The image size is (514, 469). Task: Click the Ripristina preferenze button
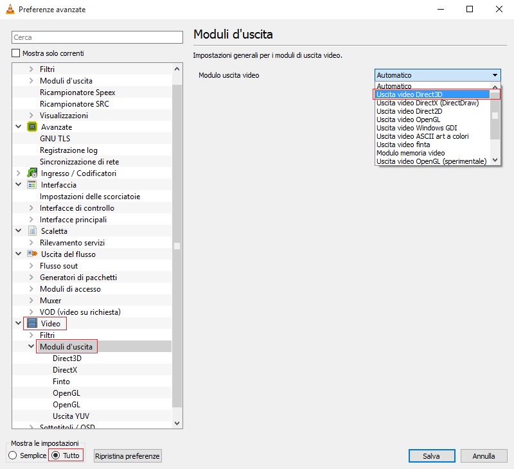[x=128, y=456]
